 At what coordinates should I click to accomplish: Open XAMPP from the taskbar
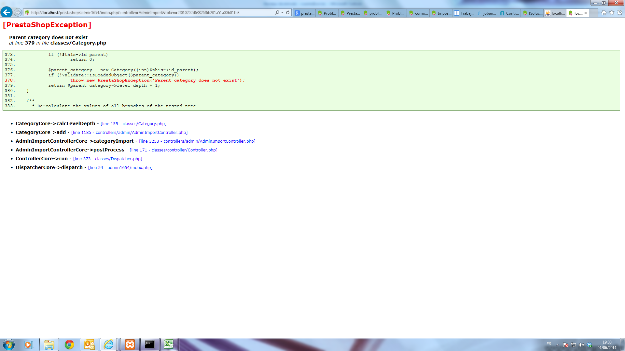pos(130,344)
